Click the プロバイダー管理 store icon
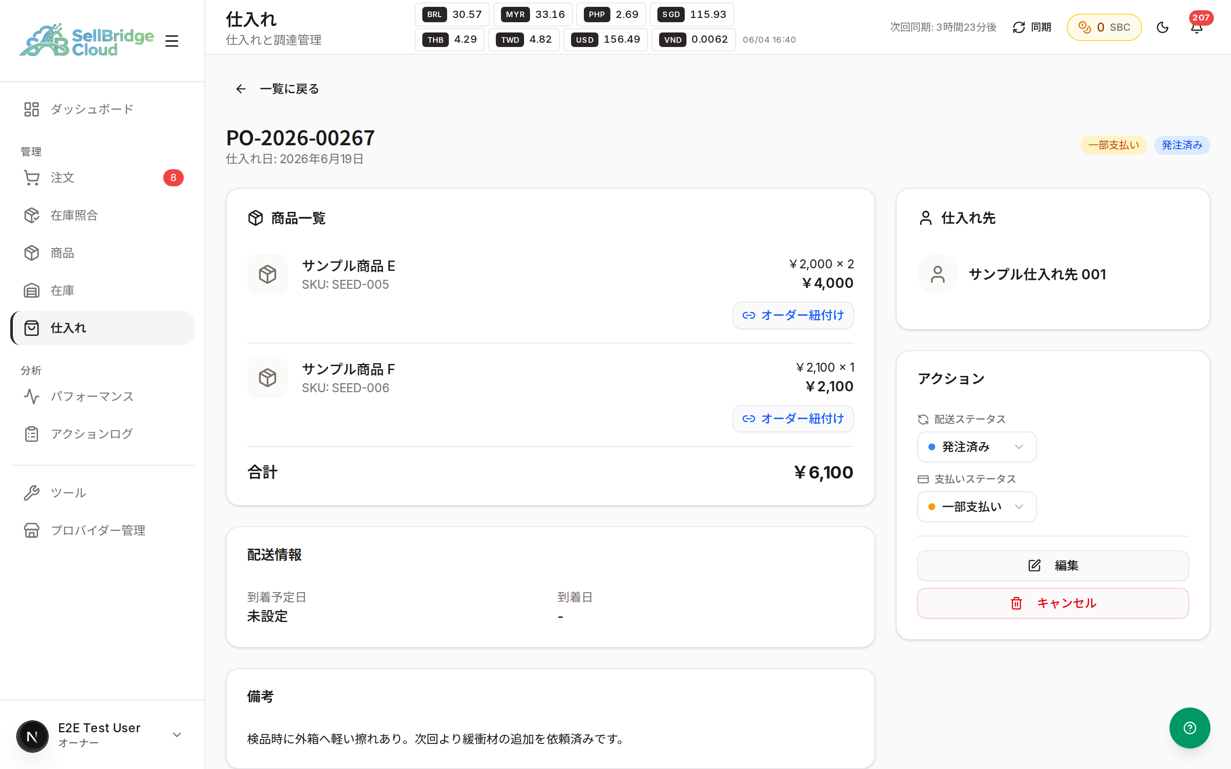The height and width of the screenshot is (769, 1231). (32, 531)
